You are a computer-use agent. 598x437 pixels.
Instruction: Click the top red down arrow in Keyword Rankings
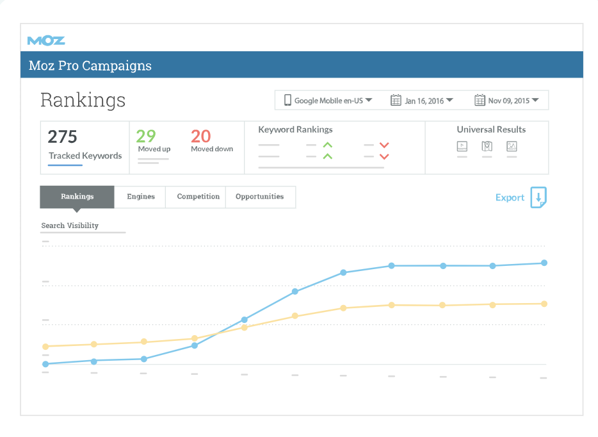point(384,145)
